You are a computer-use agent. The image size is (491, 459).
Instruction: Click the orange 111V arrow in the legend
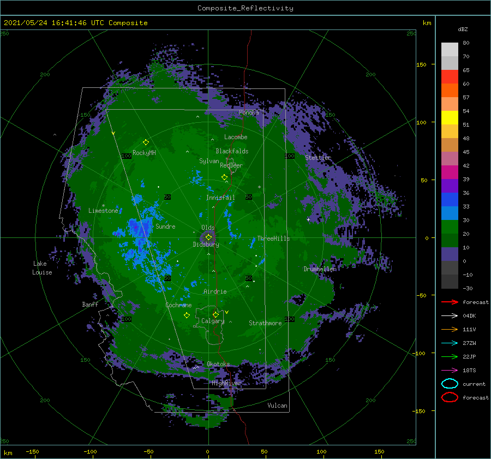click(x=450, y=329)
